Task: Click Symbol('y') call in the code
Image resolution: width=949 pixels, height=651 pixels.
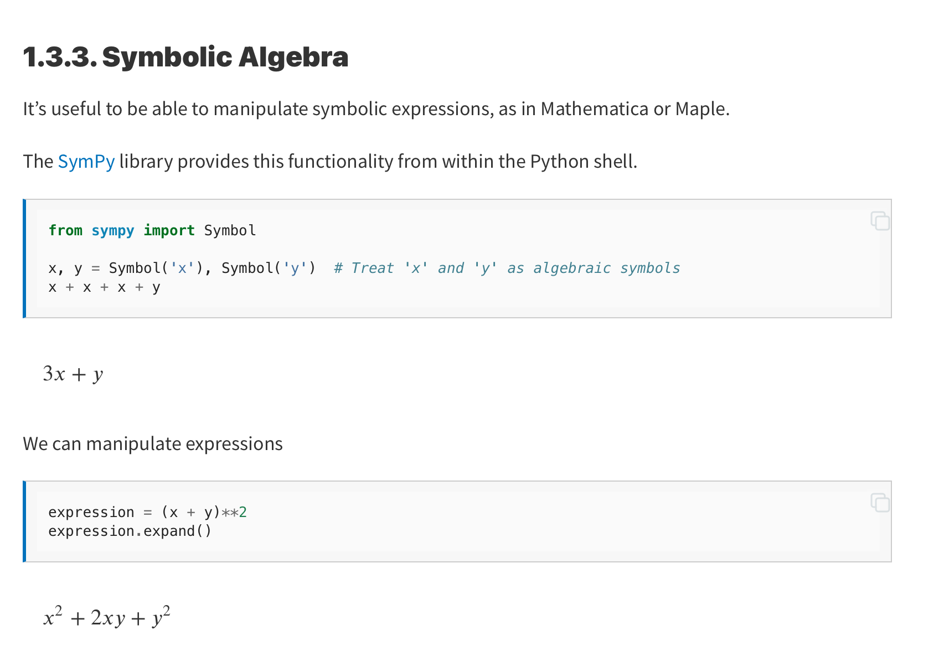Action: point(269,268)
